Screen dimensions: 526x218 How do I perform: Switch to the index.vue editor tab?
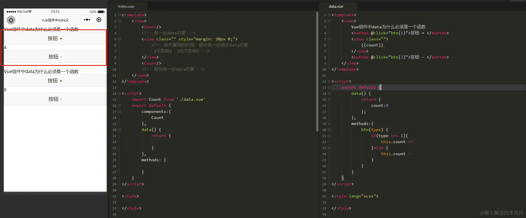click(126, 6)
